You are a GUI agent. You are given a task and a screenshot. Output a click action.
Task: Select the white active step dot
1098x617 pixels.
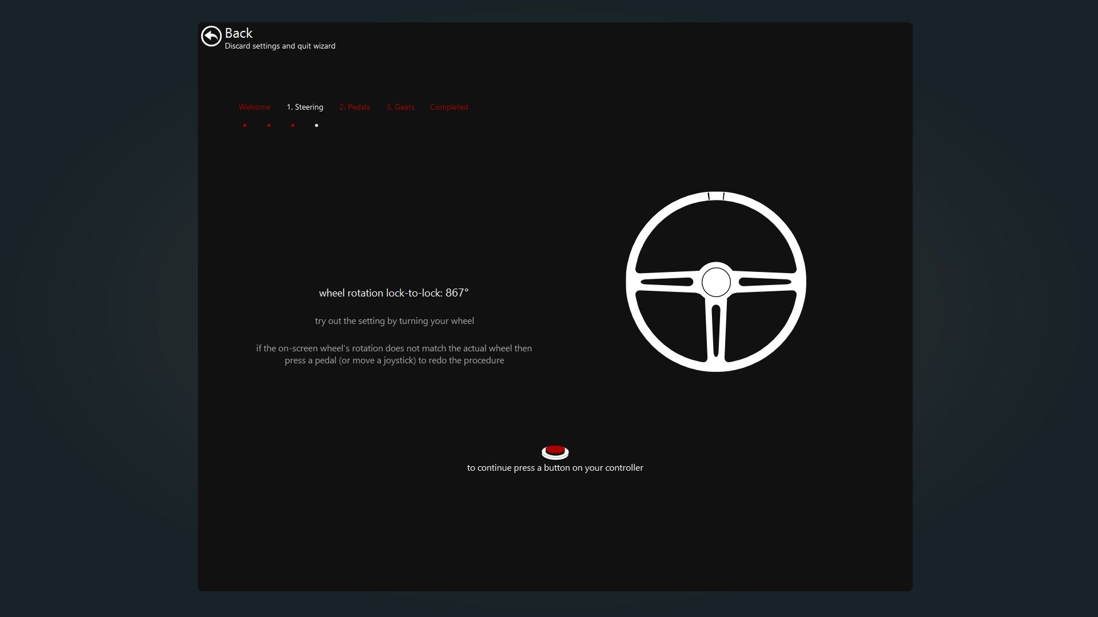tap(316, 125)
